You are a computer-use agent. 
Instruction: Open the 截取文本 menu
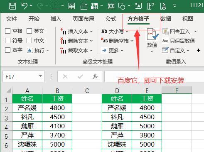pyautogui.click(x=76, y=51)
